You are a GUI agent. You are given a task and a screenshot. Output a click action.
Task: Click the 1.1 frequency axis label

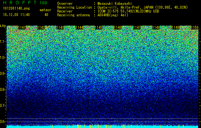(x=3, y=42)
